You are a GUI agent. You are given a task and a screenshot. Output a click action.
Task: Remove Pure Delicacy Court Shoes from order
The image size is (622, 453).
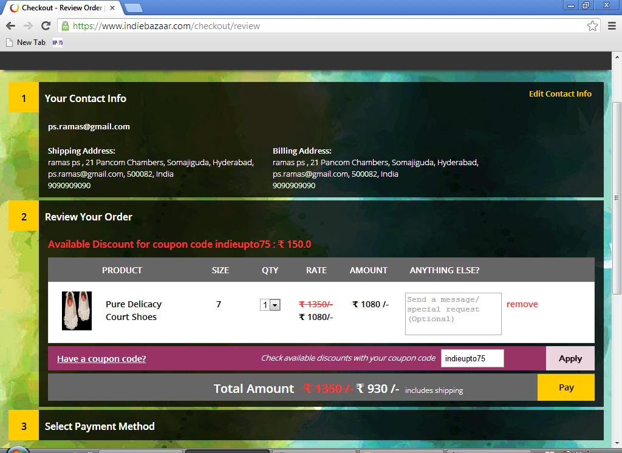(x=522, y=304)
